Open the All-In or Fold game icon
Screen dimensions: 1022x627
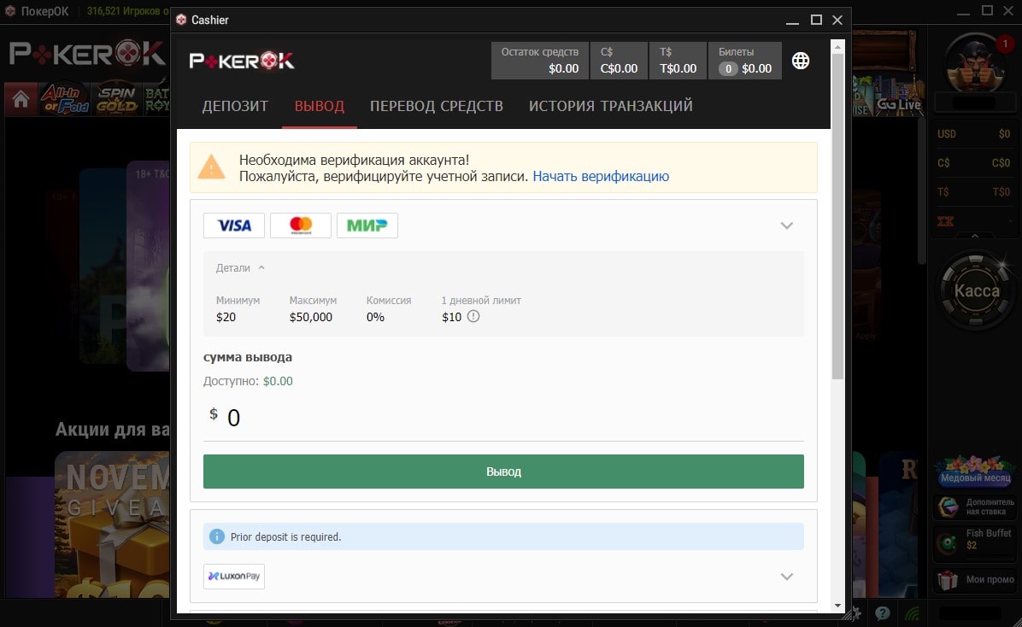click(x=65, y=99)
